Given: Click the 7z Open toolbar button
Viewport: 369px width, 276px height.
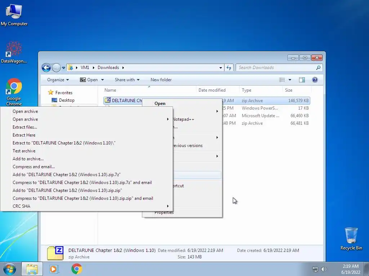Looking at the screenshot, I should click(89, 80).
